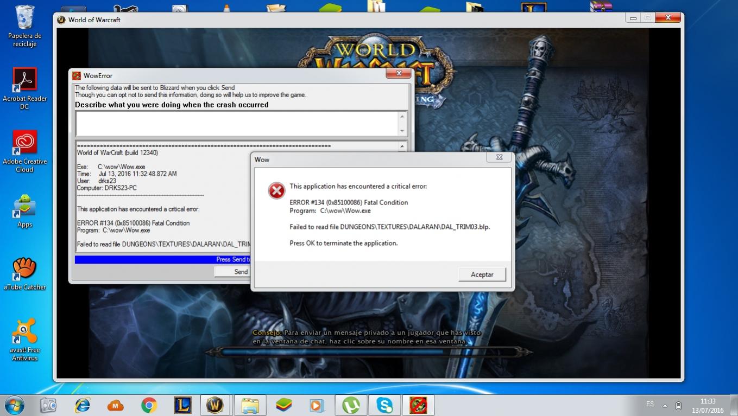Viewport: 738px width, 416px height.
Task: Open uTorrent from the taskbar
Action: [x=351, y=405]
